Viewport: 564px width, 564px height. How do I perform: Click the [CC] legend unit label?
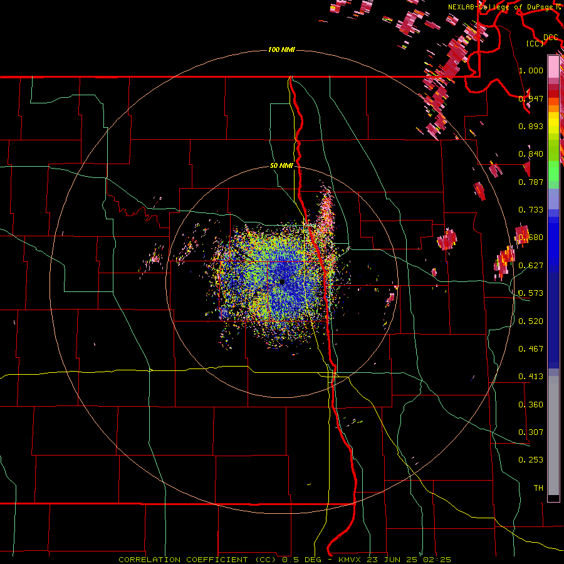coord(535,43)
